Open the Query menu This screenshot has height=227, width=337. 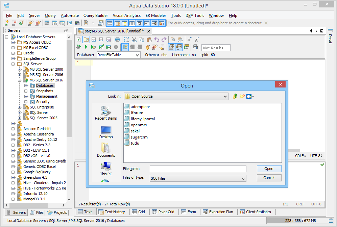point(50,16)
